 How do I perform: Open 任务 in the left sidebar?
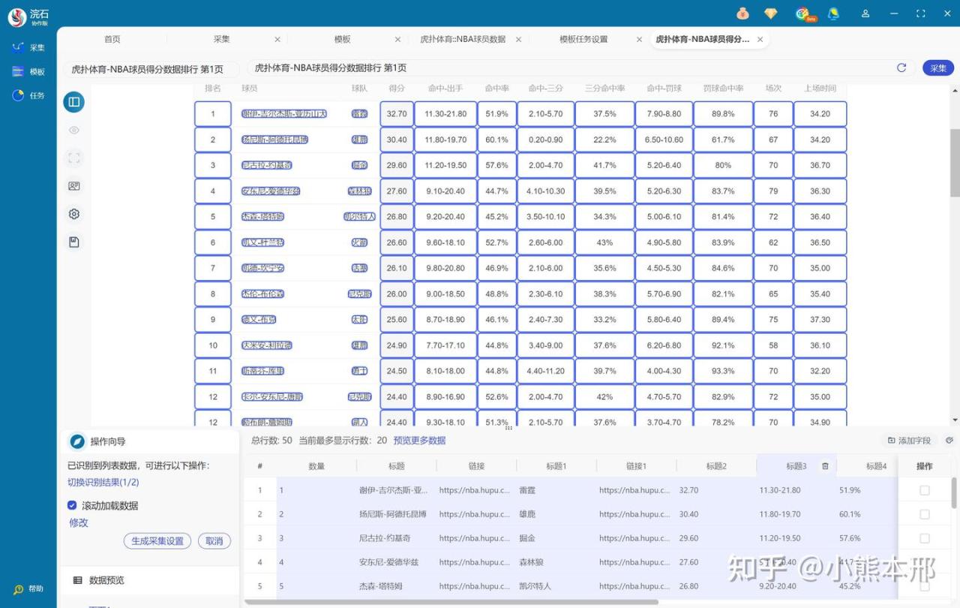tap(28, 95)
